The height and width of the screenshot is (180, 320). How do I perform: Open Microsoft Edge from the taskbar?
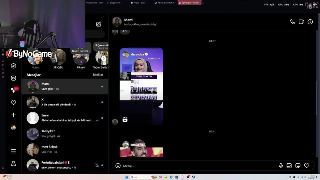[x=171, y=177]
